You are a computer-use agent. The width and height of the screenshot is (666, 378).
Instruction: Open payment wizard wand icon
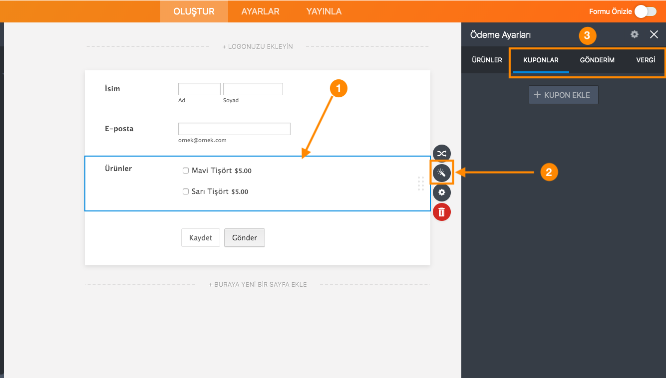tap(441, 173)
